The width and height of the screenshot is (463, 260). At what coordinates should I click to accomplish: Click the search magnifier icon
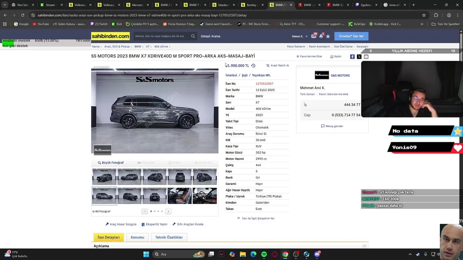coord(193,36)
